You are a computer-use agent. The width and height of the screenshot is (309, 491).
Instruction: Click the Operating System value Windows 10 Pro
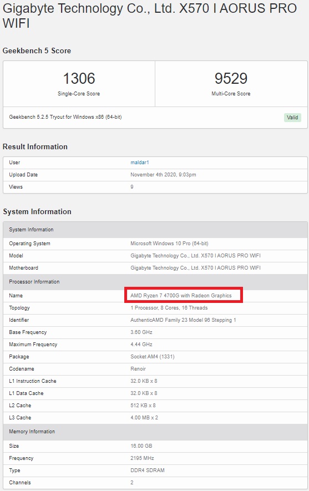tap(169, 244)
